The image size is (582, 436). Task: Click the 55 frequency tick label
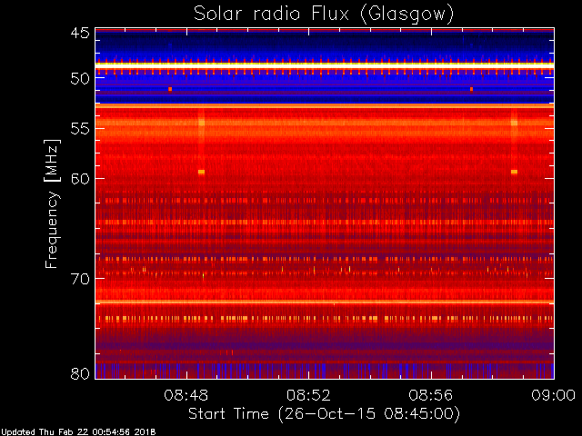coord(80,128)
